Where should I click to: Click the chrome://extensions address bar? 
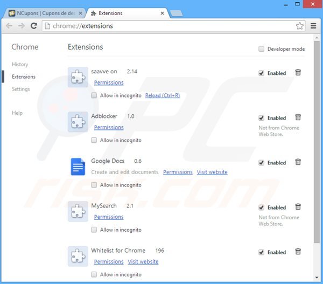[x=173, y=26]
